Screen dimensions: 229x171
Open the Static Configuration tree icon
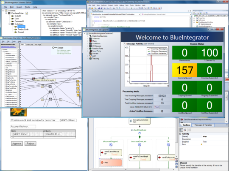[x=90, y=36]
